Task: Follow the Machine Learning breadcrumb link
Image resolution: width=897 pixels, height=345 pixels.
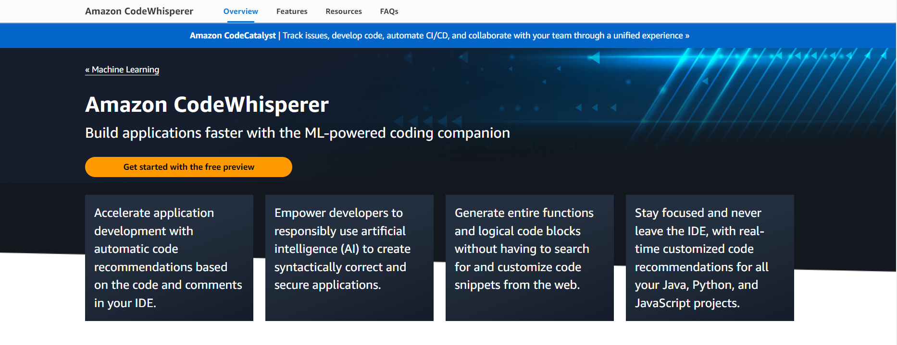Action: [125, 70]
